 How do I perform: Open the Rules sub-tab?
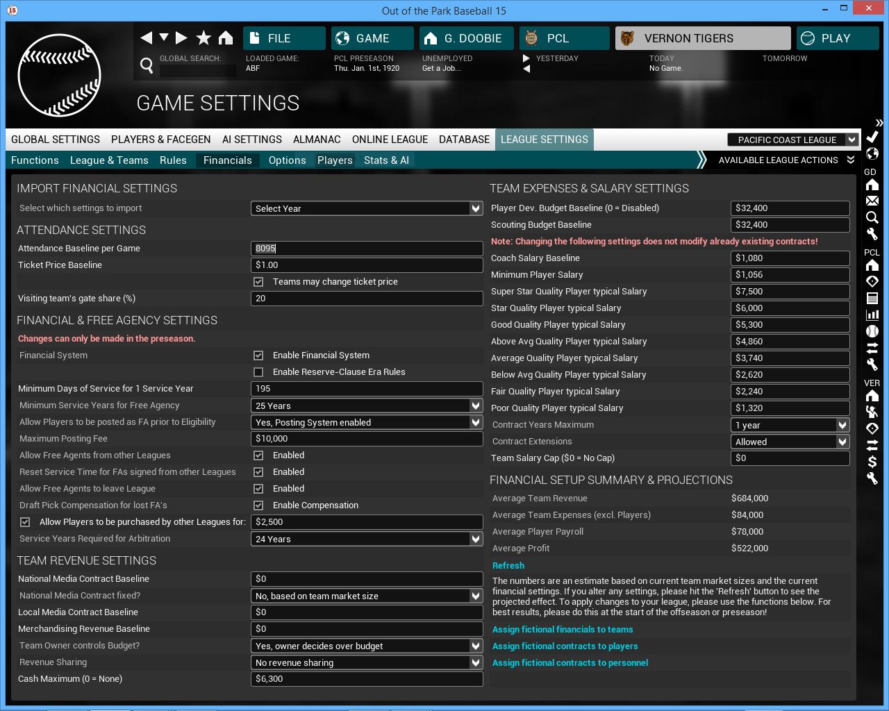tap(173, 160)
